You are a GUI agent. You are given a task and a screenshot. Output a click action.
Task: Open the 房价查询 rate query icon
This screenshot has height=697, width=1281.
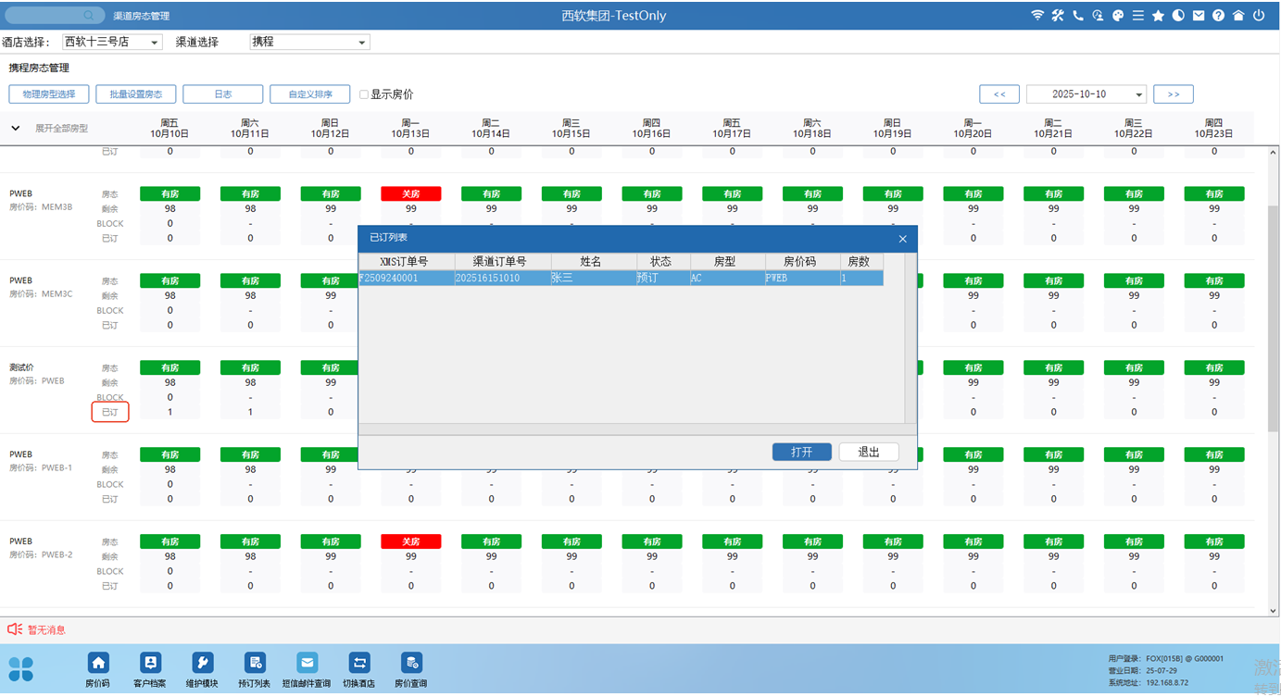tap(411, 663)
